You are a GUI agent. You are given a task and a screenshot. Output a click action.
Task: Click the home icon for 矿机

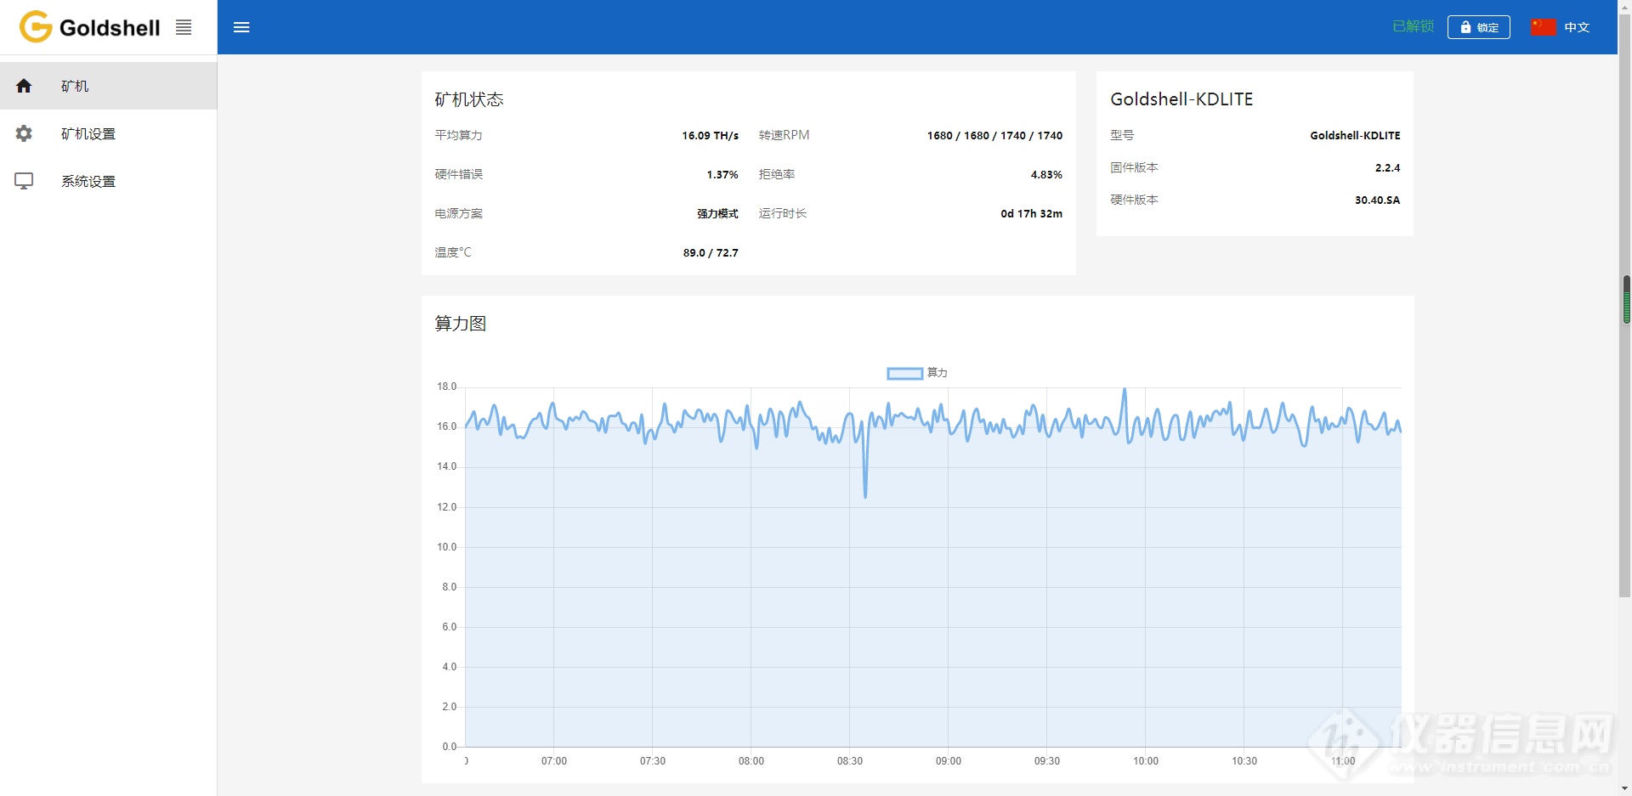click(24, 86)
